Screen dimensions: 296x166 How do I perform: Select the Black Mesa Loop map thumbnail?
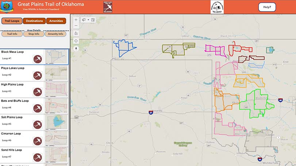56,56
